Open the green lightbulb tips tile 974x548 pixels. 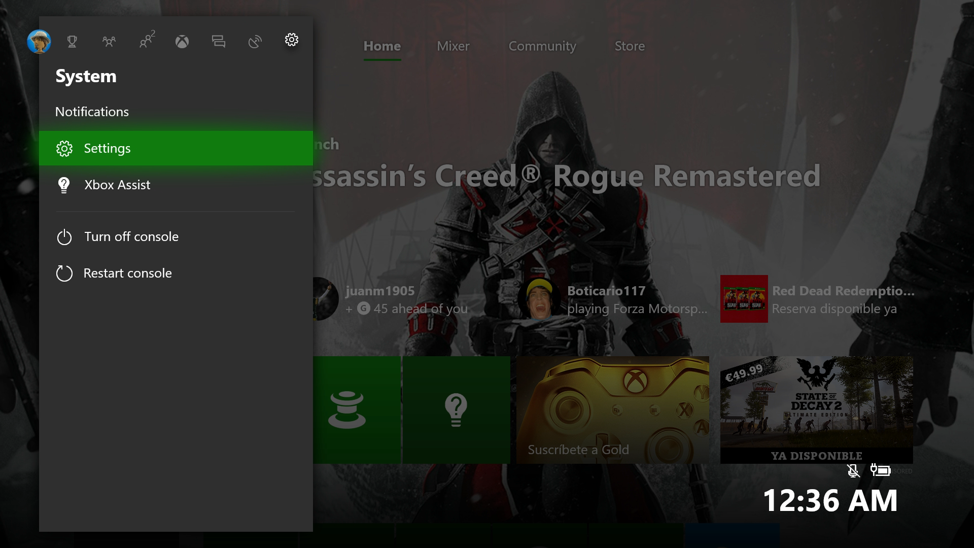coord(456,409)
